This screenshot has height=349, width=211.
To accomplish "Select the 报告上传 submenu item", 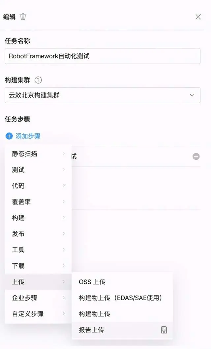I will click(x=122, y=330).
